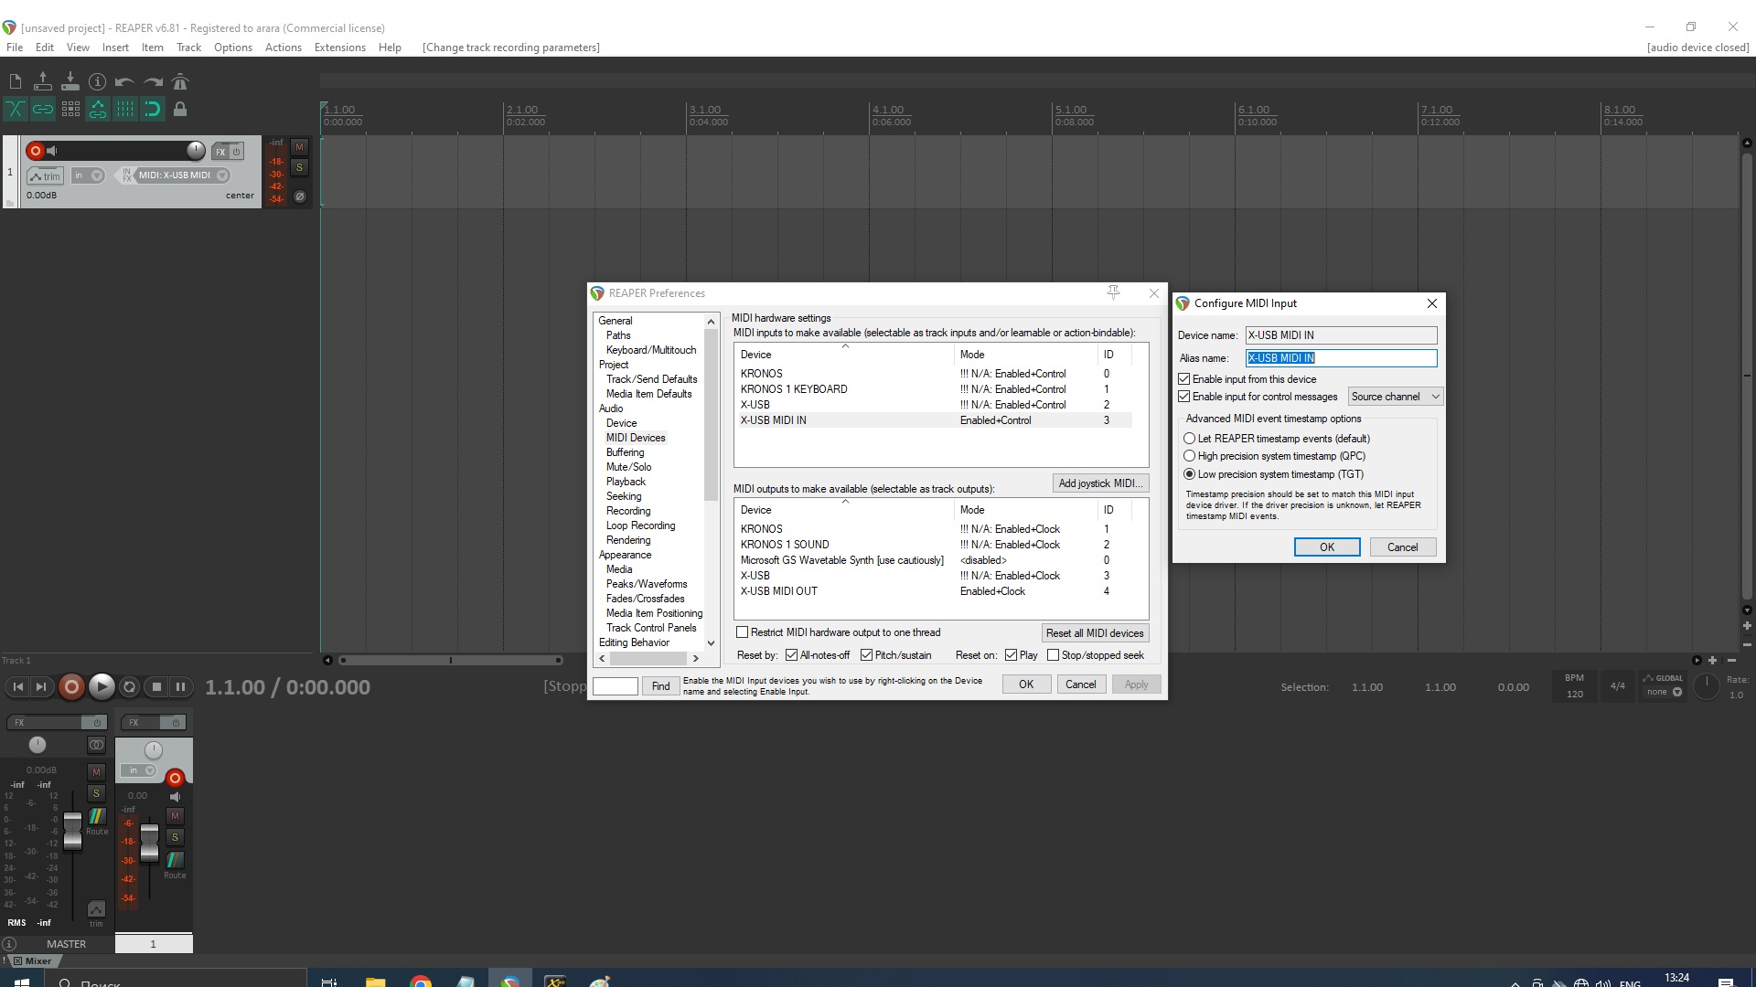The height and width of the screenshot is (987, 1756).
Task: Open the Extensions menu
Action: pos(339,48)
